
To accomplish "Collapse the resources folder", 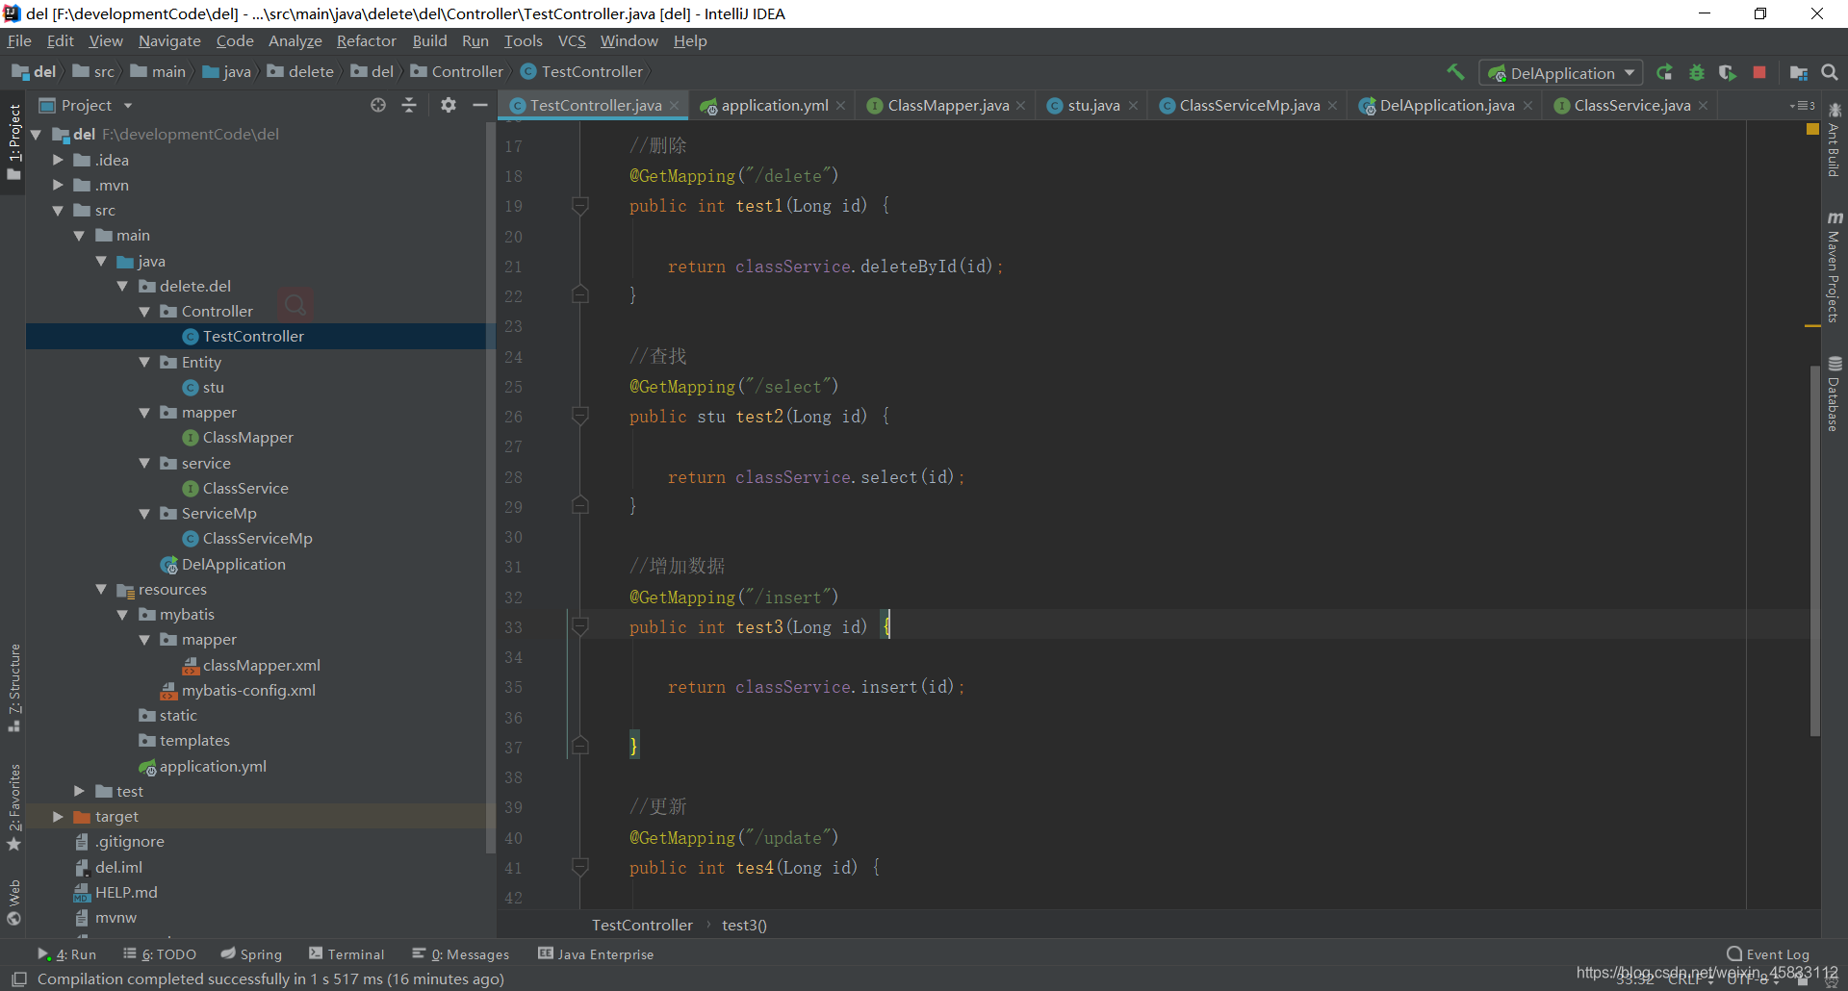I will (x=101, y=590).
